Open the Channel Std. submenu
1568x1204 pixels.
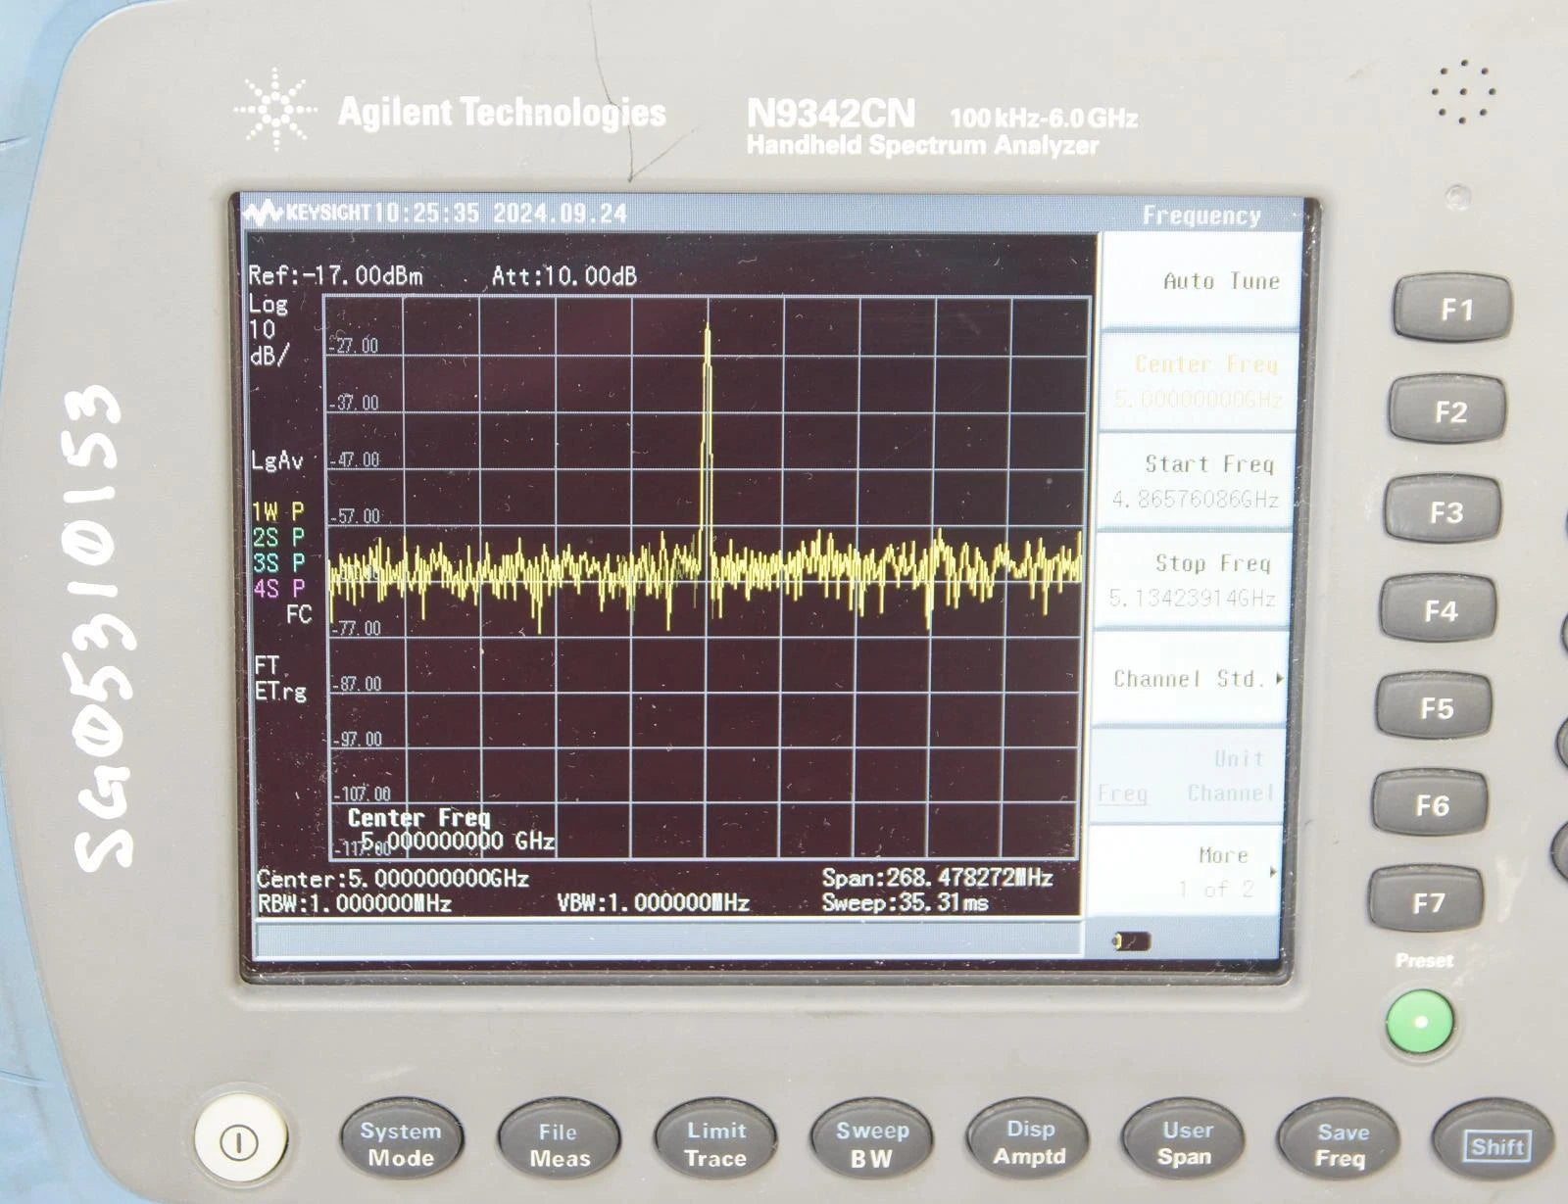click(x=1189, y=678)
